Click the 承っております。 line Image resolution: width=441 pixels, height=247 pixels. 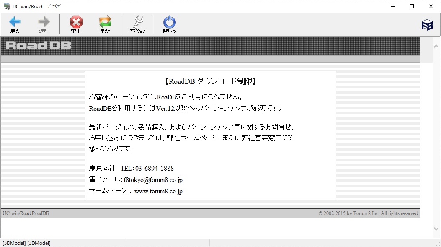111,148
